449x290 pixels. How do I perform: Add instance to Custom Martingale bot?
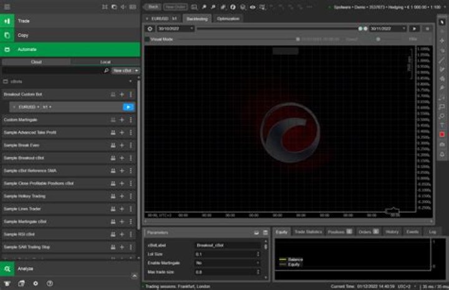point(122,119)
